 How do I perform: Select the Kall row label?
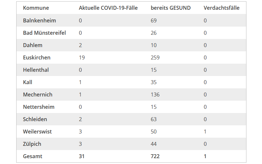click(28, 82)
